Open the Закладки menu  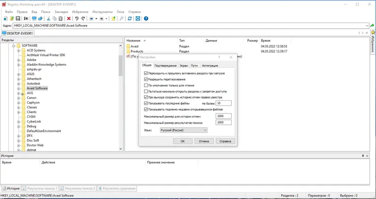point(61,12)
